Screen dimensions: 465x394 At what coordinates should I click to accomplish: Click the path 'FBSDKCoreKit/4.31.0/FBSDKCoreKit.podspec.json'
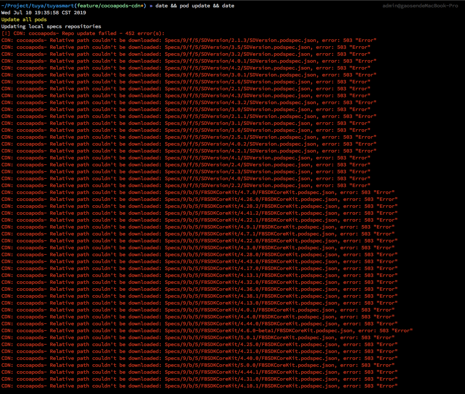269,379
